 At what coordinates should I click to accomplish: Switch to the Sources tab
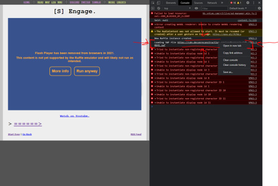pos(198,3)
